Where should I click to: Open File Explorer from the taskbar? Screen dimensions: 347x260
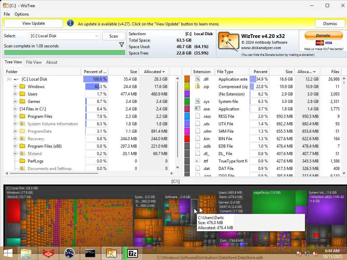(x=26, y=253)
